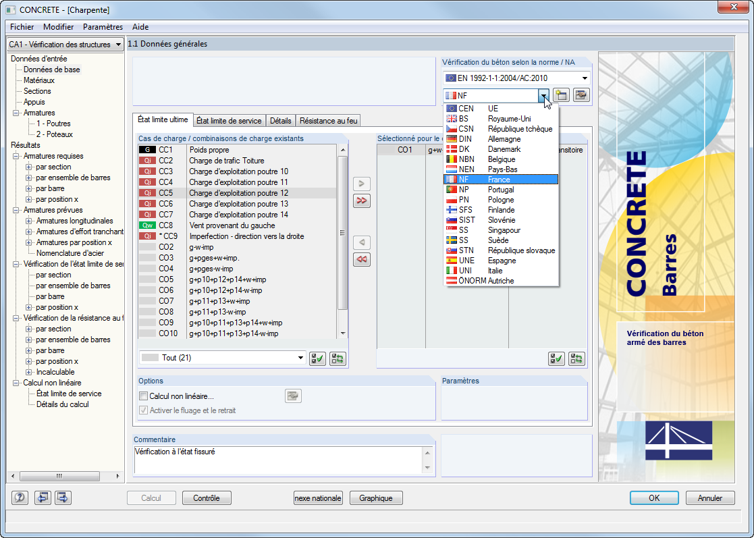754x538 pixels.
Task: Select CC2 Charge de trafic Toiture row
Action: [238, 161]
